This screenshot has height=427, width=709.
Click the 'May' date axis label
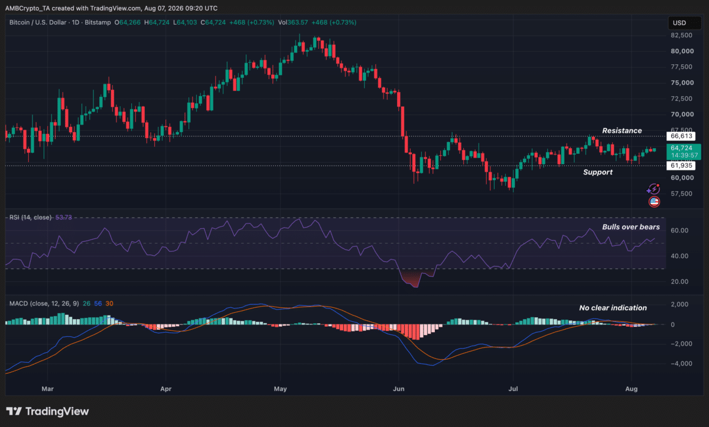[281, 389]
